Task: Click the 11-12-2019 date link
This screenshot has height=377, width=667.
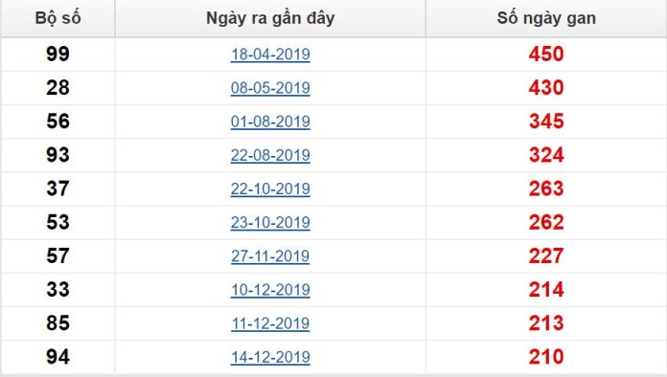Action: point(270,323)
